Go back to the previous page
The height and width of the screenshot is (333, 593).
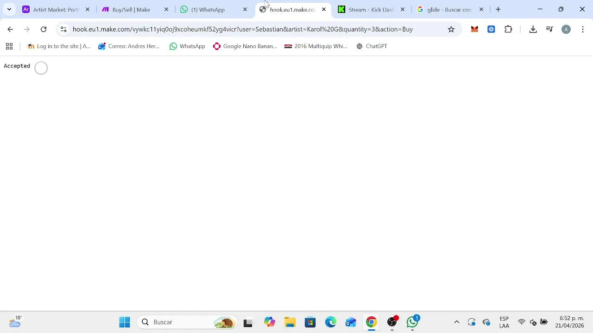click(10, 29)
